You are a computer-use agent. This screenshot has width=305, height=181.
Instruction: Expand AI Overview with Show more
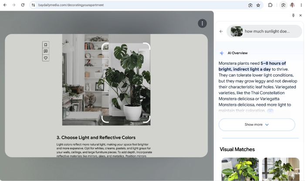click(257, 125)
